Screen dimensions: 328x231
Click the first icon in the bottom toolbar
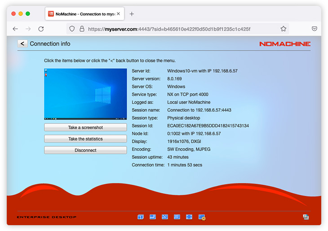click(x=141, y=217)
